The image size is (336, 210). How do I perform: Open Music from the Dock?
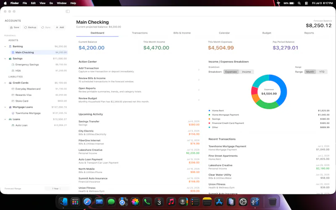[171, 202]
